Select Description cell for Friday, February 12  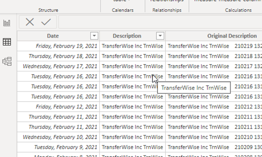click(x=132, y=107)
